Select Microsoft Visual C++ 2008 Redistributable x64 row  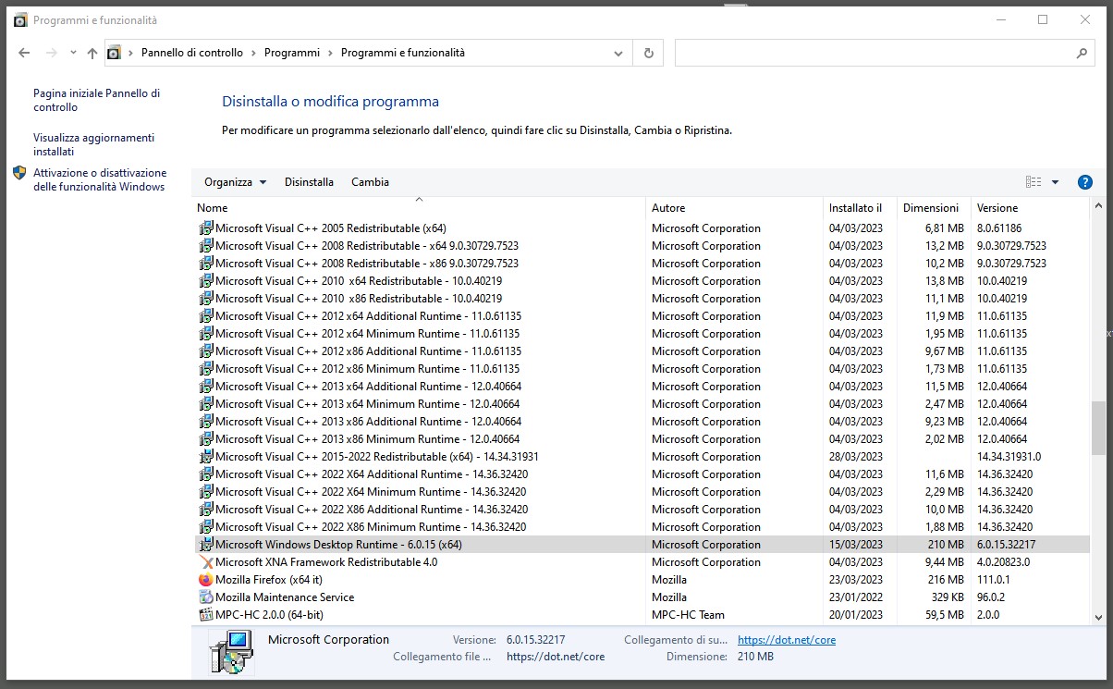[x=642, y=246]
